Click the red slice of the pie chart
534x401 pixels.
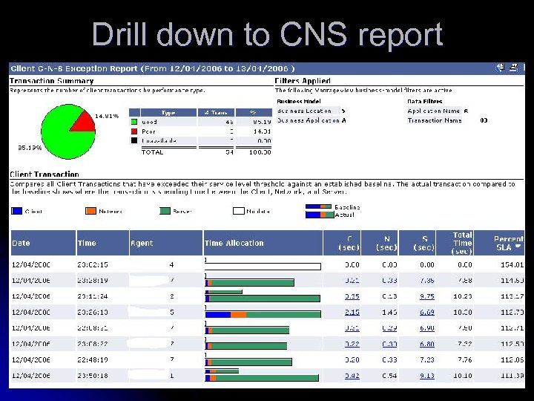click(85, 123)
